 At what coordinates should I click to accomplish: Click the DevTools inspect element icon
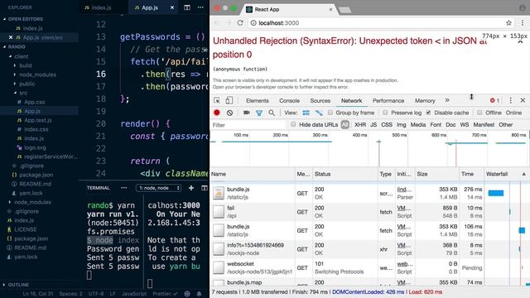(217, 100)
